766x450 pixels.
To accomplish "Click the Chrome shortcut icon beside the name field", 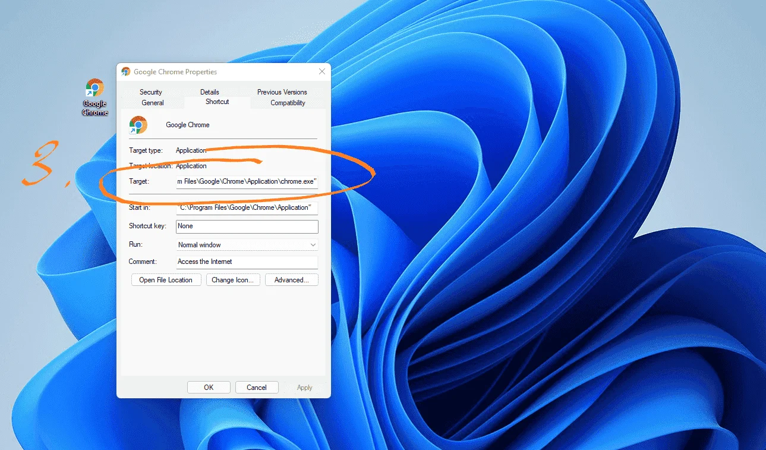I will pyautogui.click(x=138, y=125).
